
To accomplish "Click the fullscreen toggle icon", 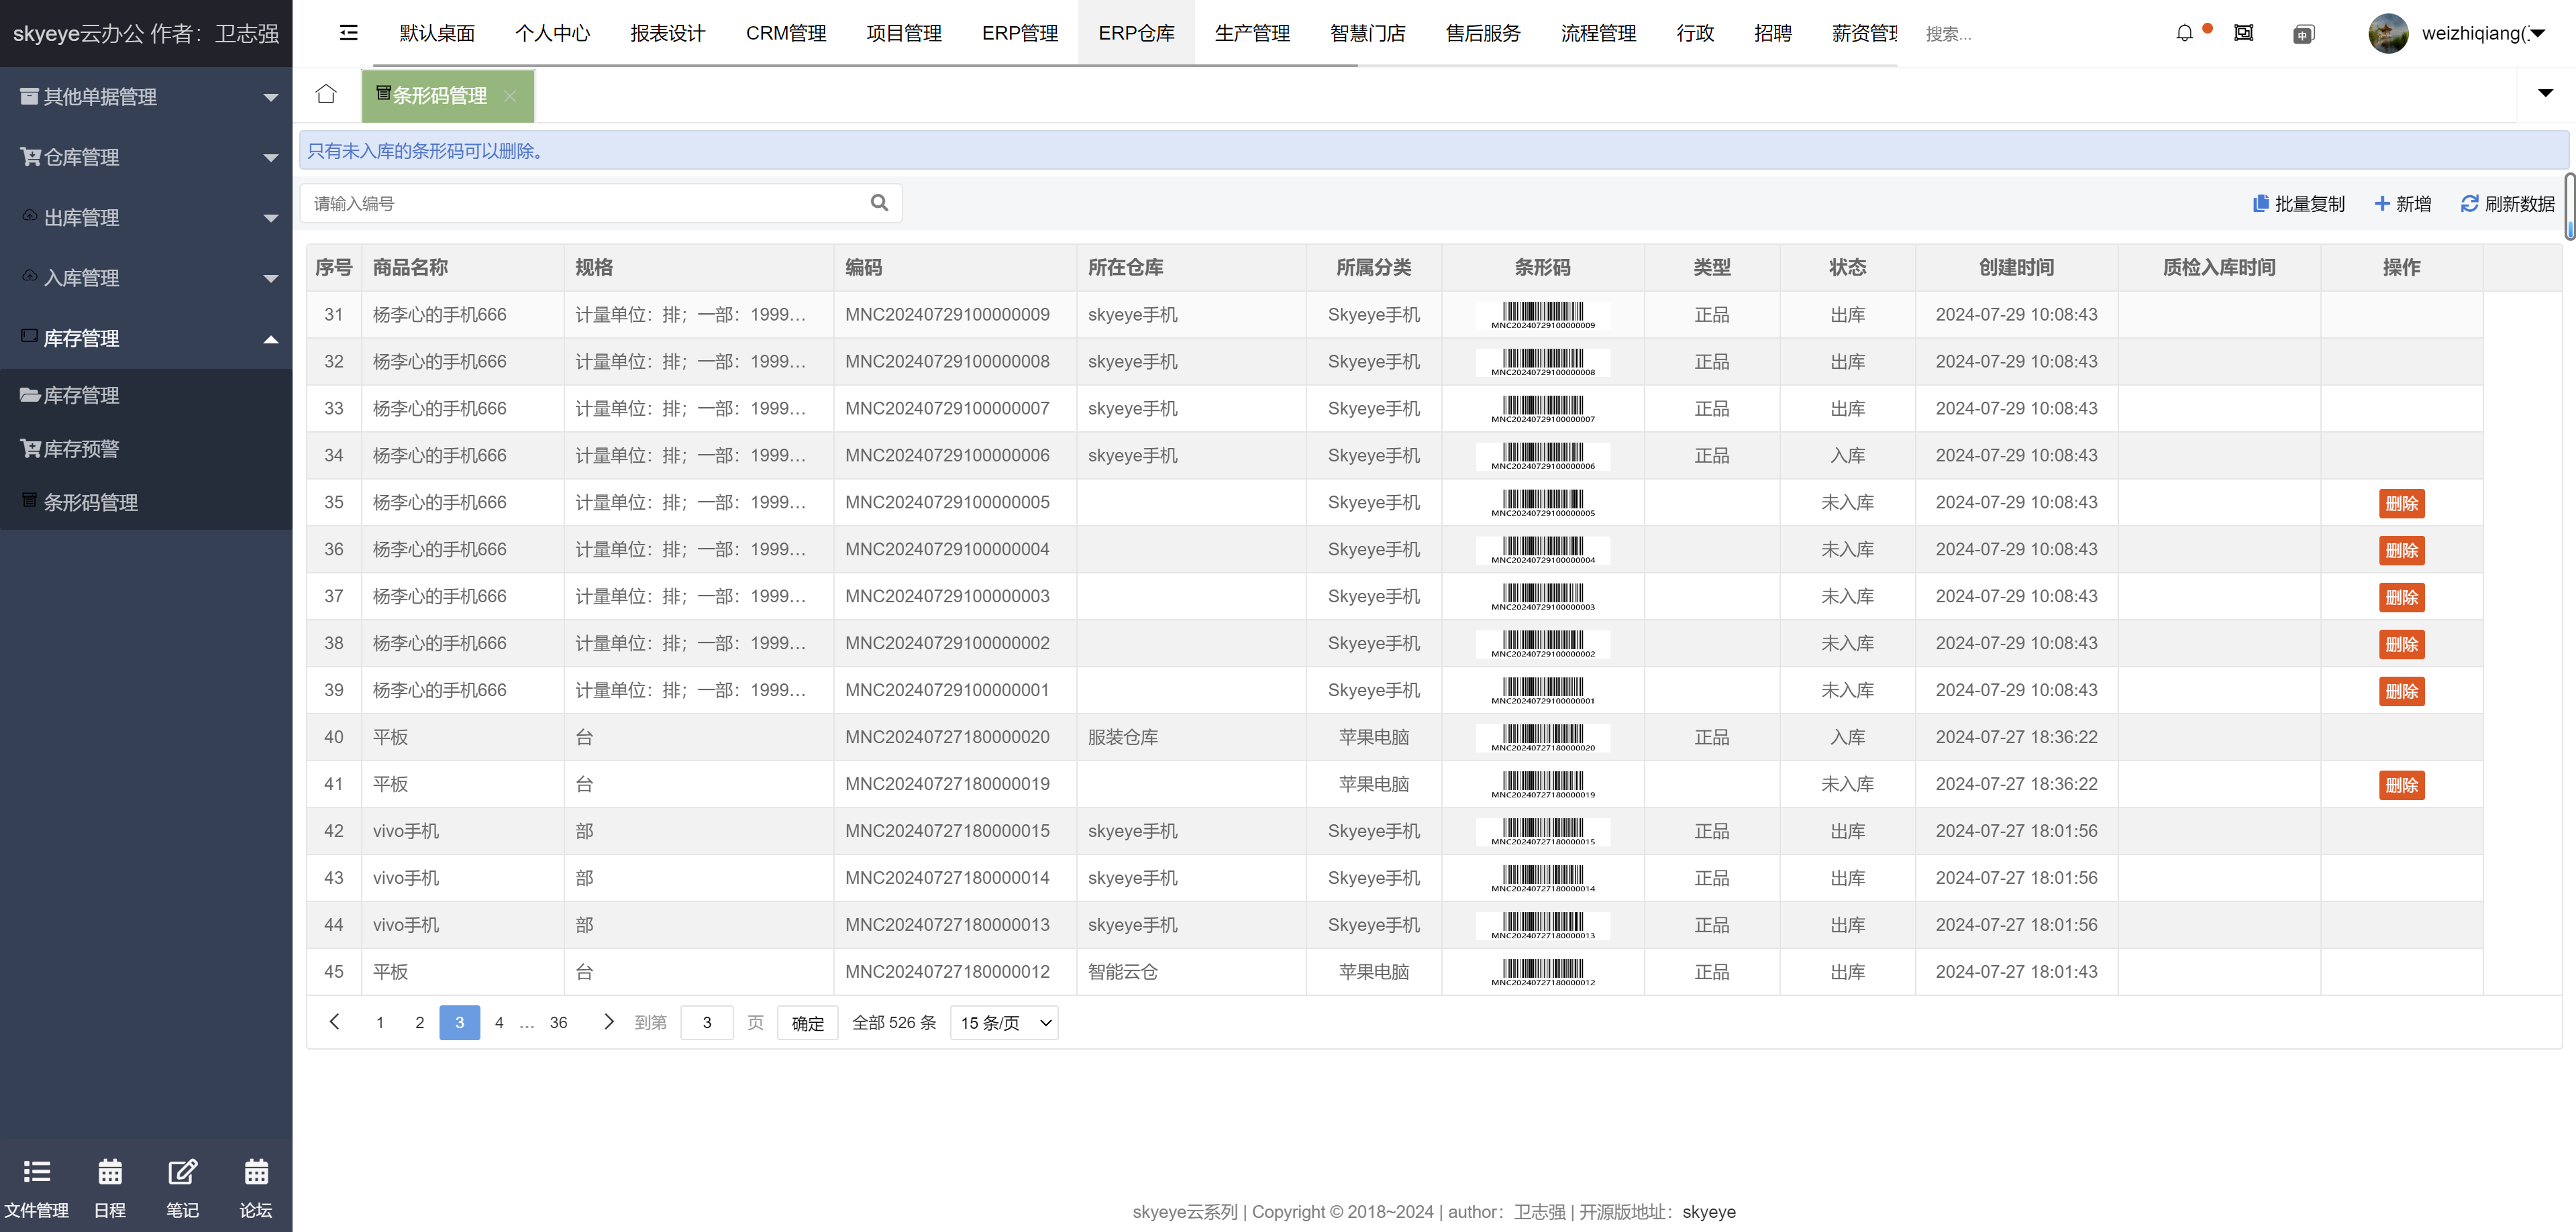I will [x=2243, y=33].
